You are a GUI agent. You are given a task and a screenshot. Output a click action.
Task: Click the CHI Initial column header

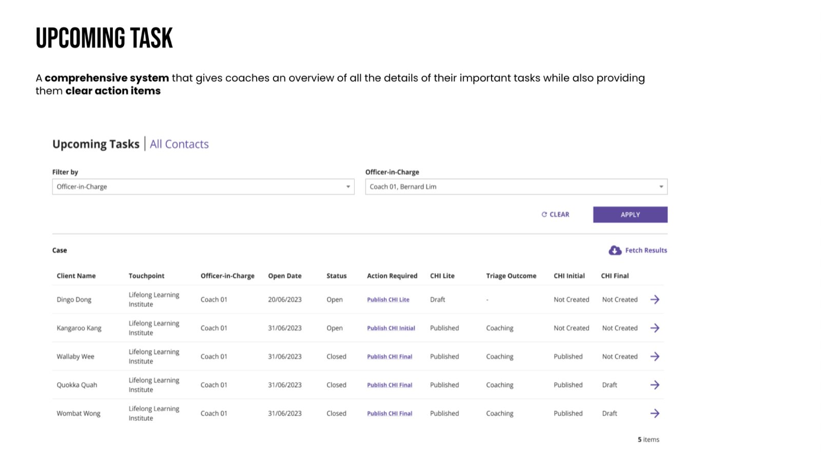[x=569, y=276]
